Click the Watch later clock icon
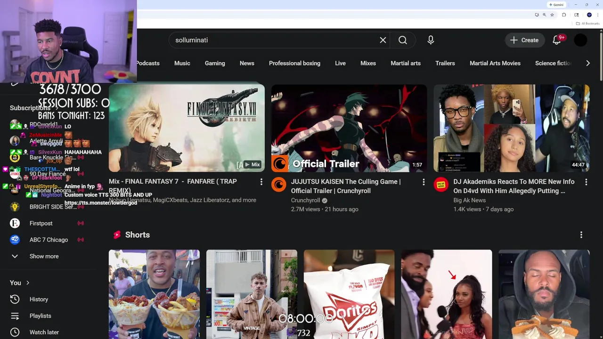 [15, 332]
